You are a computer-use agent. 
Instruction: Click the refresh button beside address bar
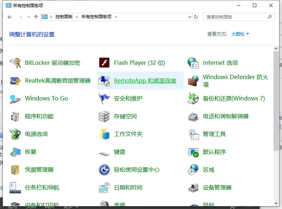tap(195, 17)
